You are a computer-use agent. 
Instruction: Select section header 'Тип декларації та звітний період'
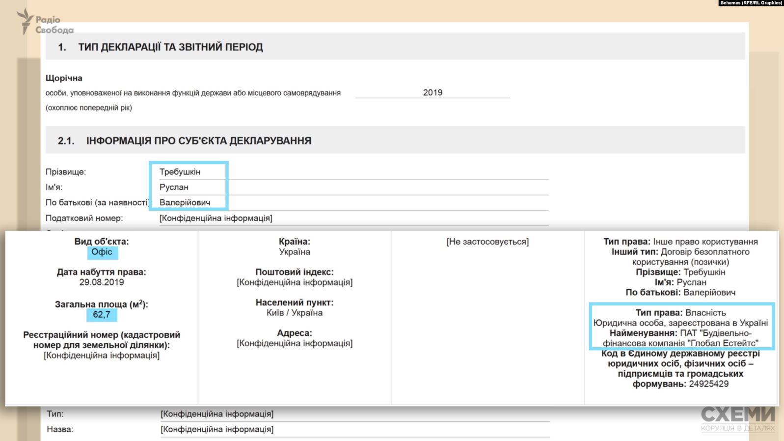point(170,47)
